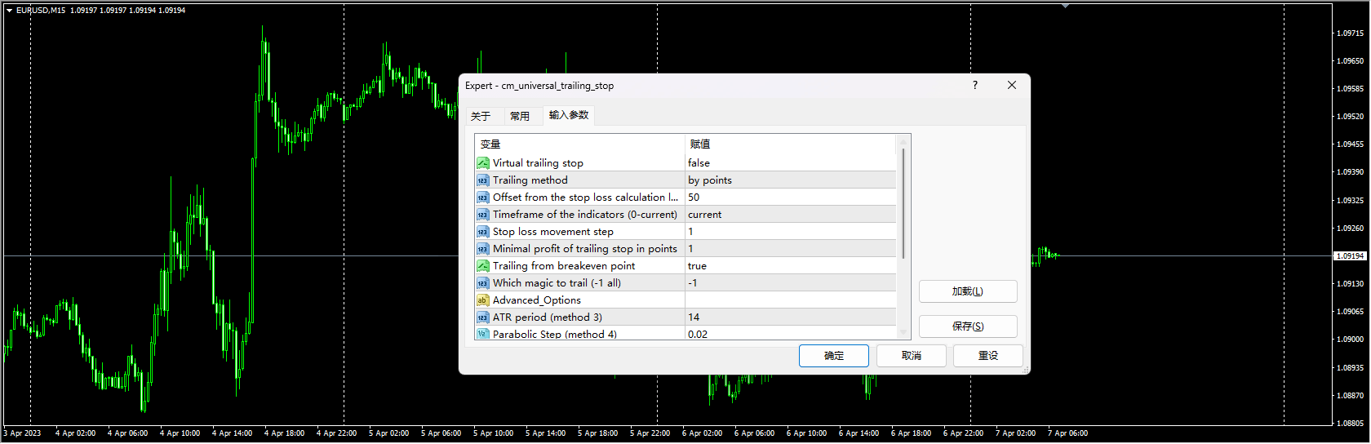This screenshot has width=1371, height=444.
Task: Select Timeframe of the indicators (0-current) text
Action: point(585,215)
